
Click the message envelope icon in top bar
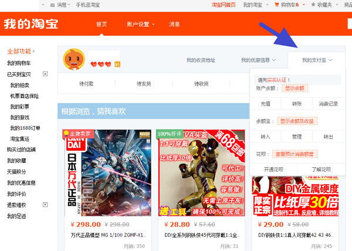(52, 5)
